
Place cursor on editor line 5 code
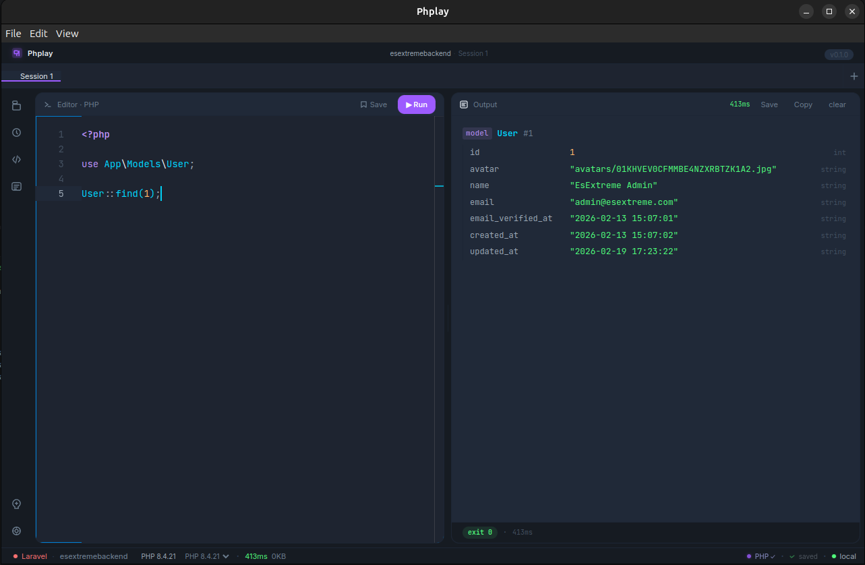pyautogui.click(x=121, y=194)
